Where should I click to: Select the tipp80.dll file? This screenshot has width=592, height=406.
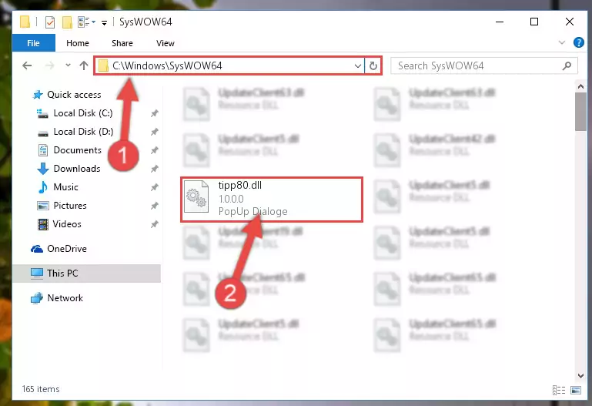point(272,199)
